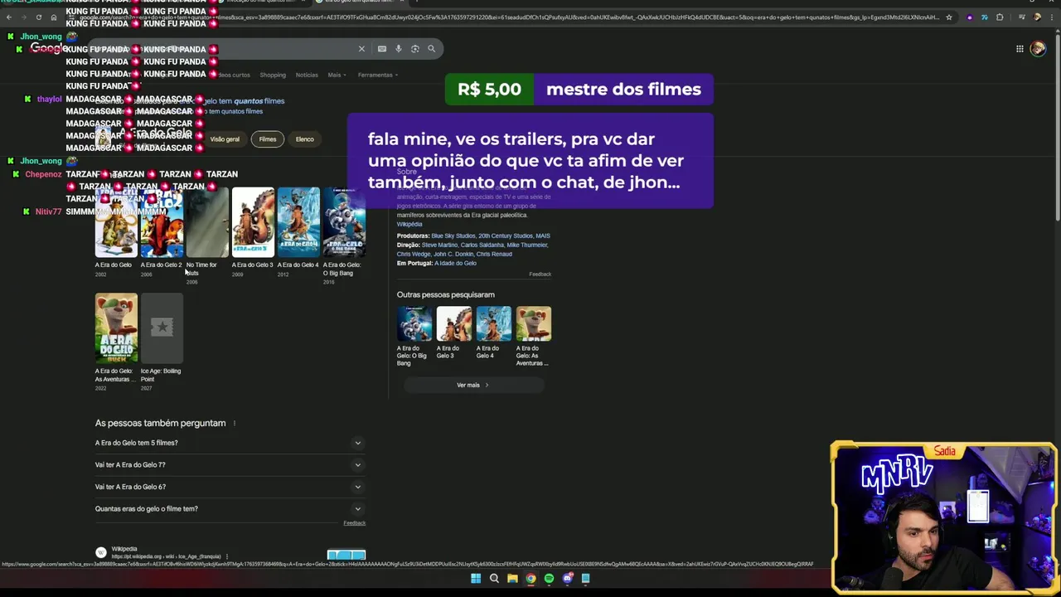This screenshot has width=1061, height=597.
Task: Click the mestre dos filmes donation banner
Action: (x=579, y=90)
